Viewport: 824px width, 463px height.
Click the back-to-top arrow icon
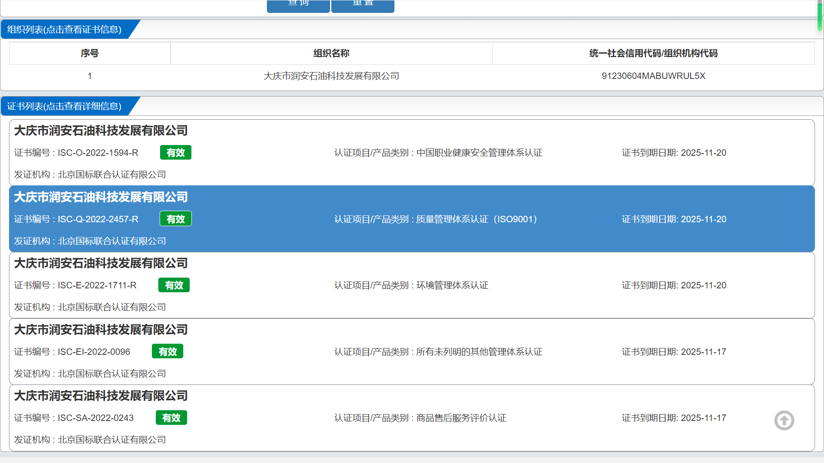pos(784,420)
